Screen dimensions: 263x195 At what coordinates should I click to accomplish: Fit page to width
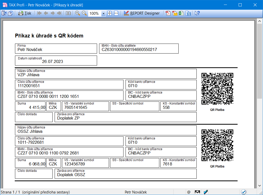116,13
